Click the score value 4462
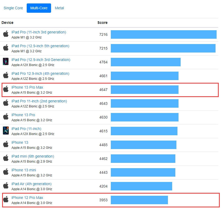The width and height of the screenshot is (224, 209). coord(103,159)
